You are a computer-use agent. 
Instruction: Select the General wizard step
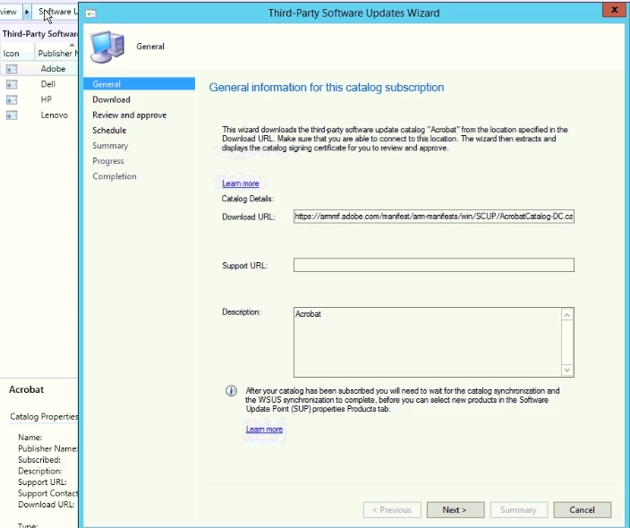click(x=139, y=84)
